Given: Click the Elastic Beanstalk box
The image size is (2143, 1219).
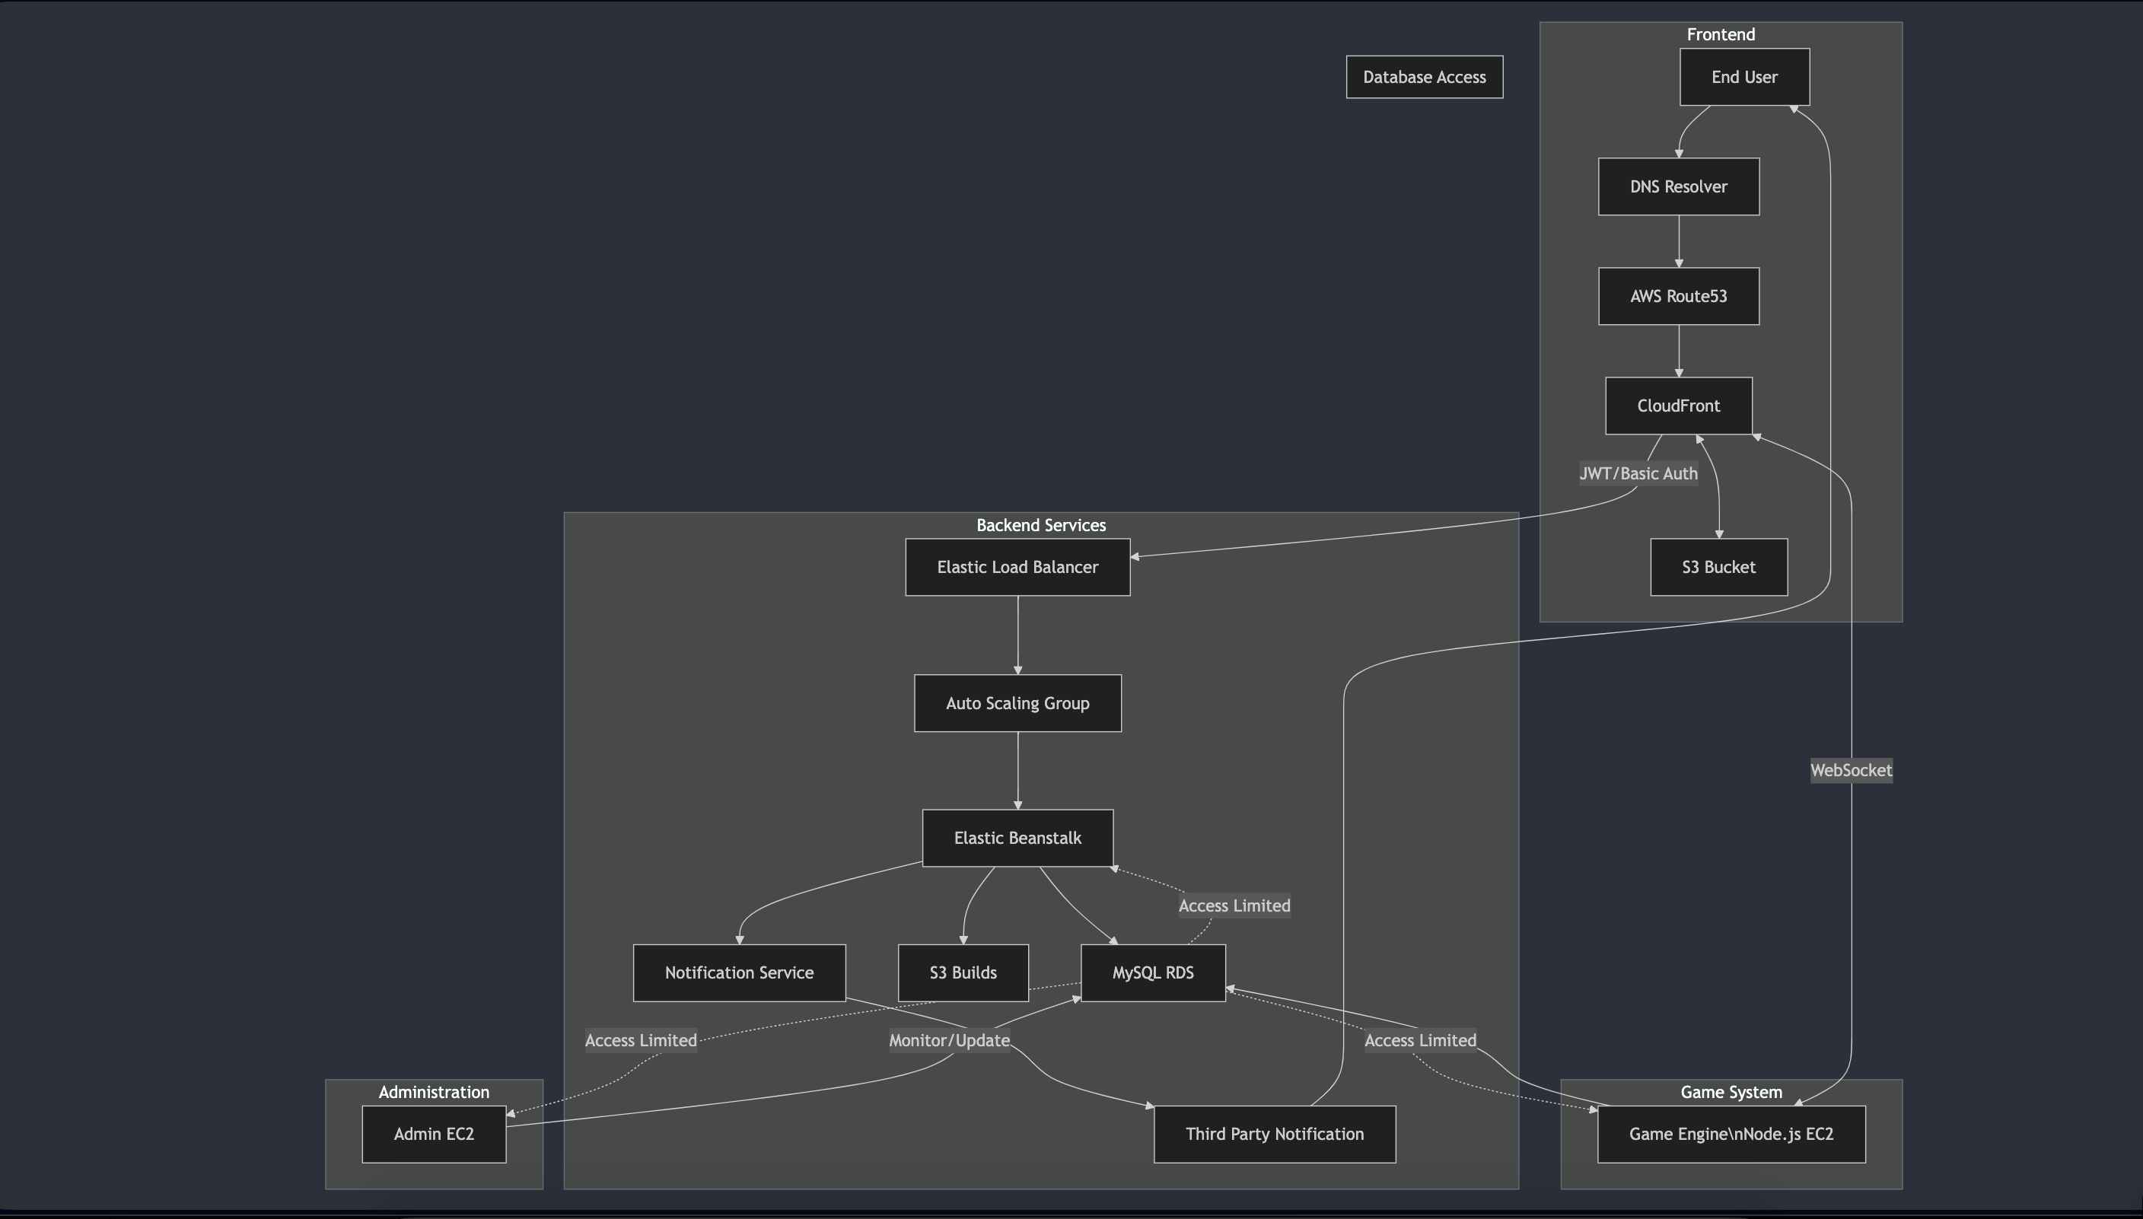Looking at the screenshot, I should [1017, 838].
